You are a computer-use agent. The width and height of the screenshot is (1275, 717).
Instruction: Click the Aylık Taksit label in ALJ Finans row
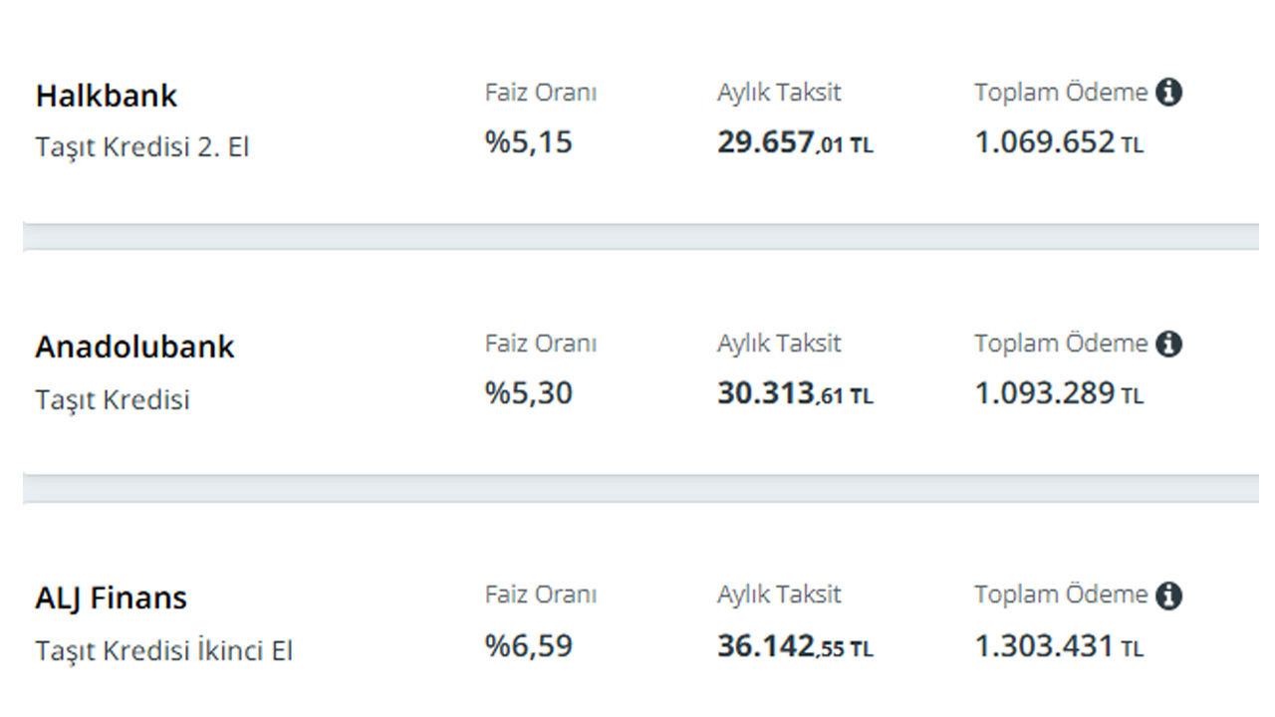(779, 595)
